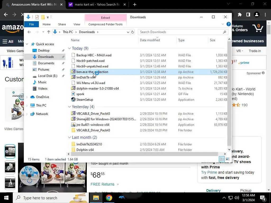The width and height of the screenshot is (271, 203).
Task: Switch to the Share ribbon tab
Action: point(62,24)
